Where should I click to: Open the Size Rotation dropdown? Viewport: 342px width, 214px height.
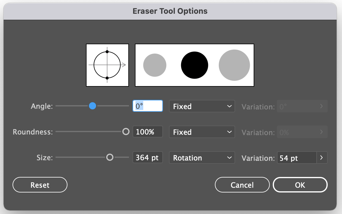click(x=202, y=158)
